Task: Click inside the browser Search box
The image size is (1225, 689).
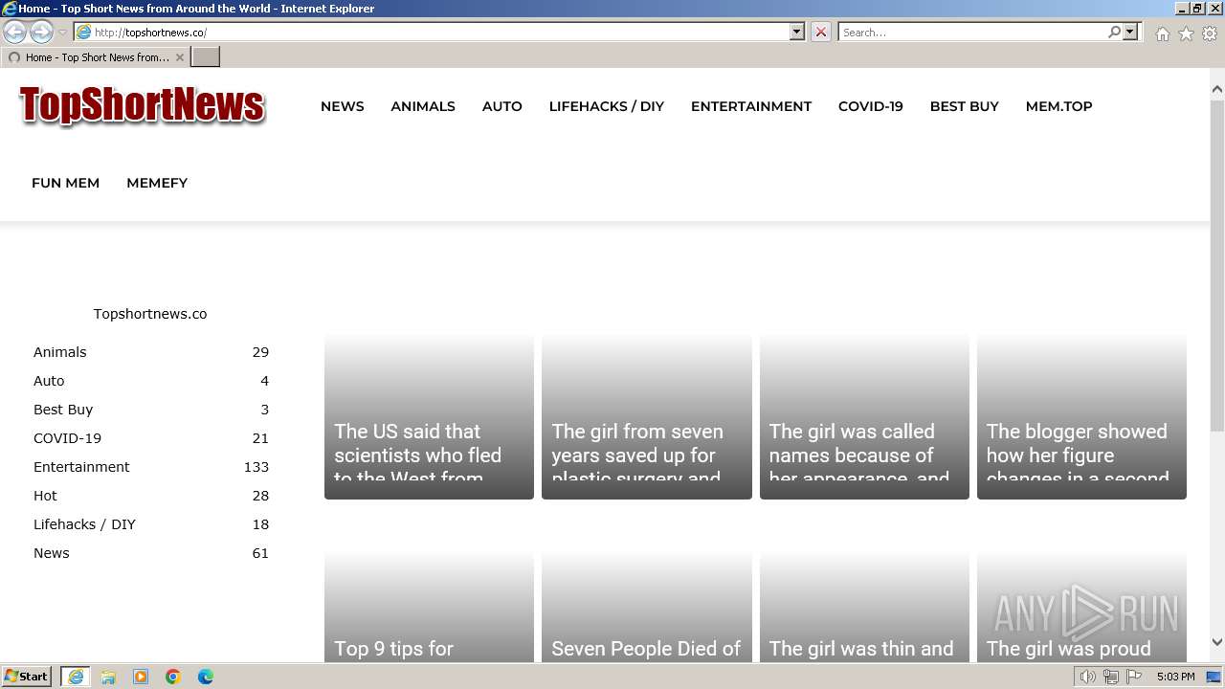Action: pyautogui.click(x=972, y=32)
